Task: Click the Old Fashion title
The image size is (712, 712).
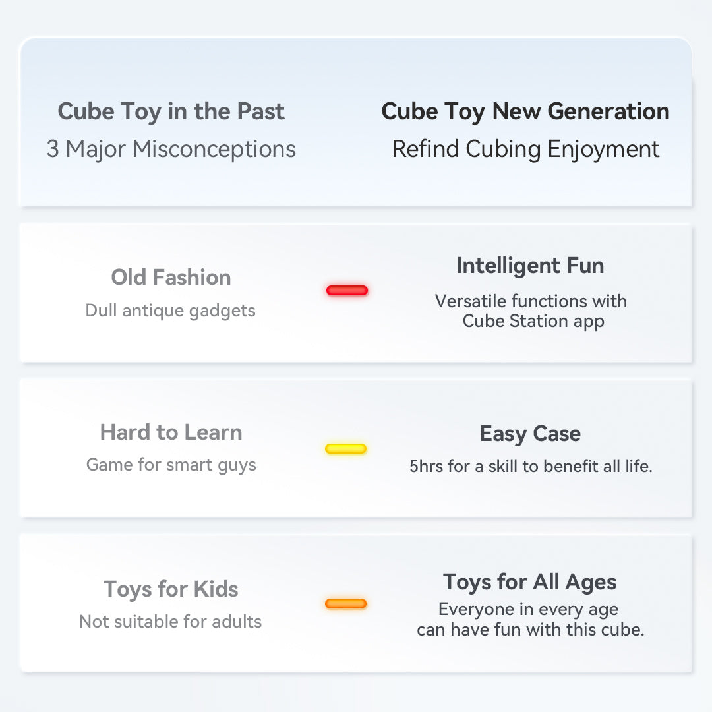Action: point(171,278)
